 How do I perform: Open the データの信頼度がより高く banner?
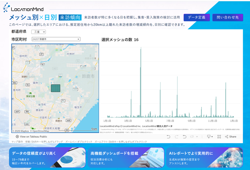tap(47, 157)
